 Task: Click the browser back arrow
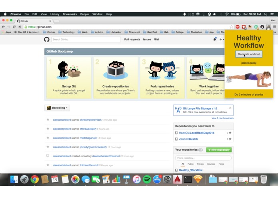point(3,27)
